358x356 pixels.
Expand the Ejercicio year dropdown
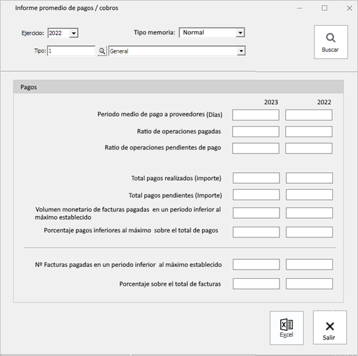(x=74, y=33)
